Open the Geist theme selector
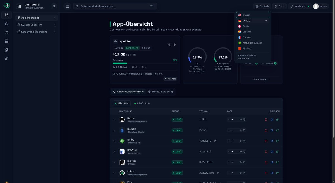The height and width of the screenshot is (183, 335). point(279,6)
